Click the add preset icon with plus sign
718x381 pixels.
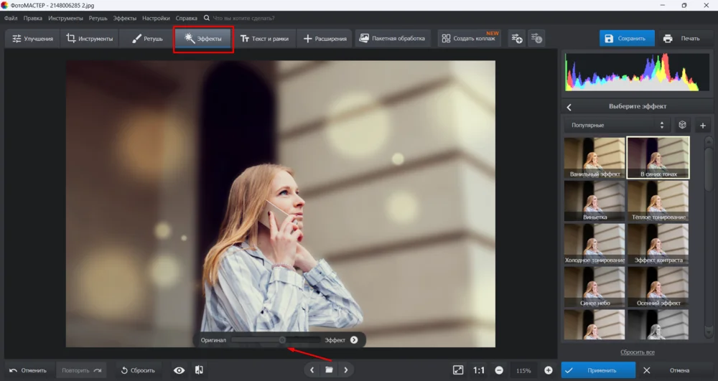tap(516, 39)
